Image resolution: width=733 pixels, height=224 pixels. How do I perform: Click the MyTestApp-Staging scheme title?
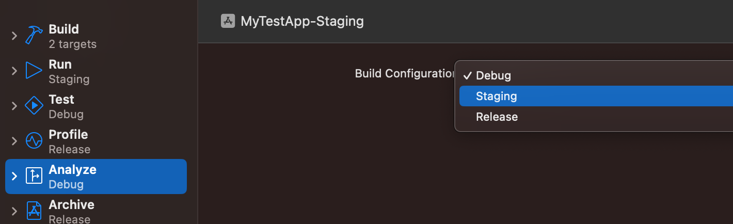302,21
